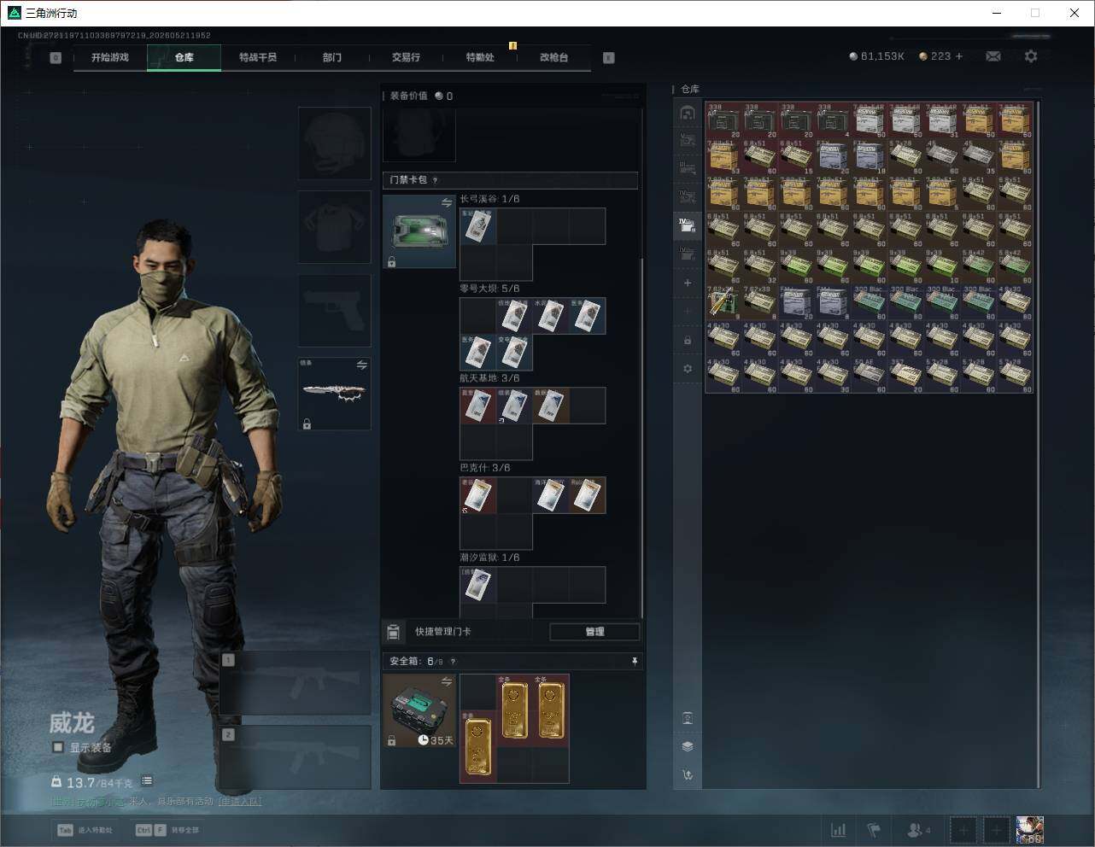Open the settings gear in the top bar

(1031, 56)
